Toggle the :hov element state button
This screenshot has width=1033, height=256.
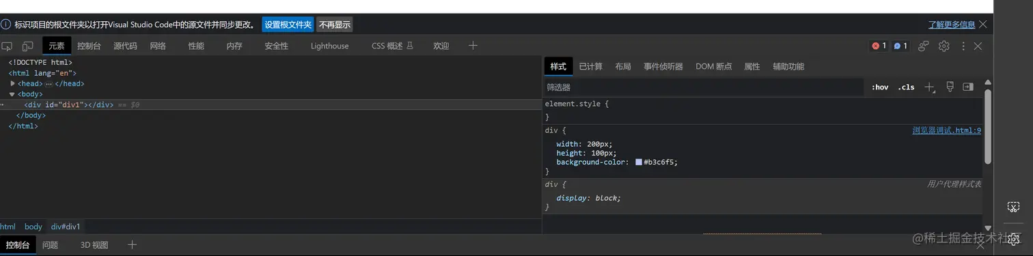tap(880, 87)
